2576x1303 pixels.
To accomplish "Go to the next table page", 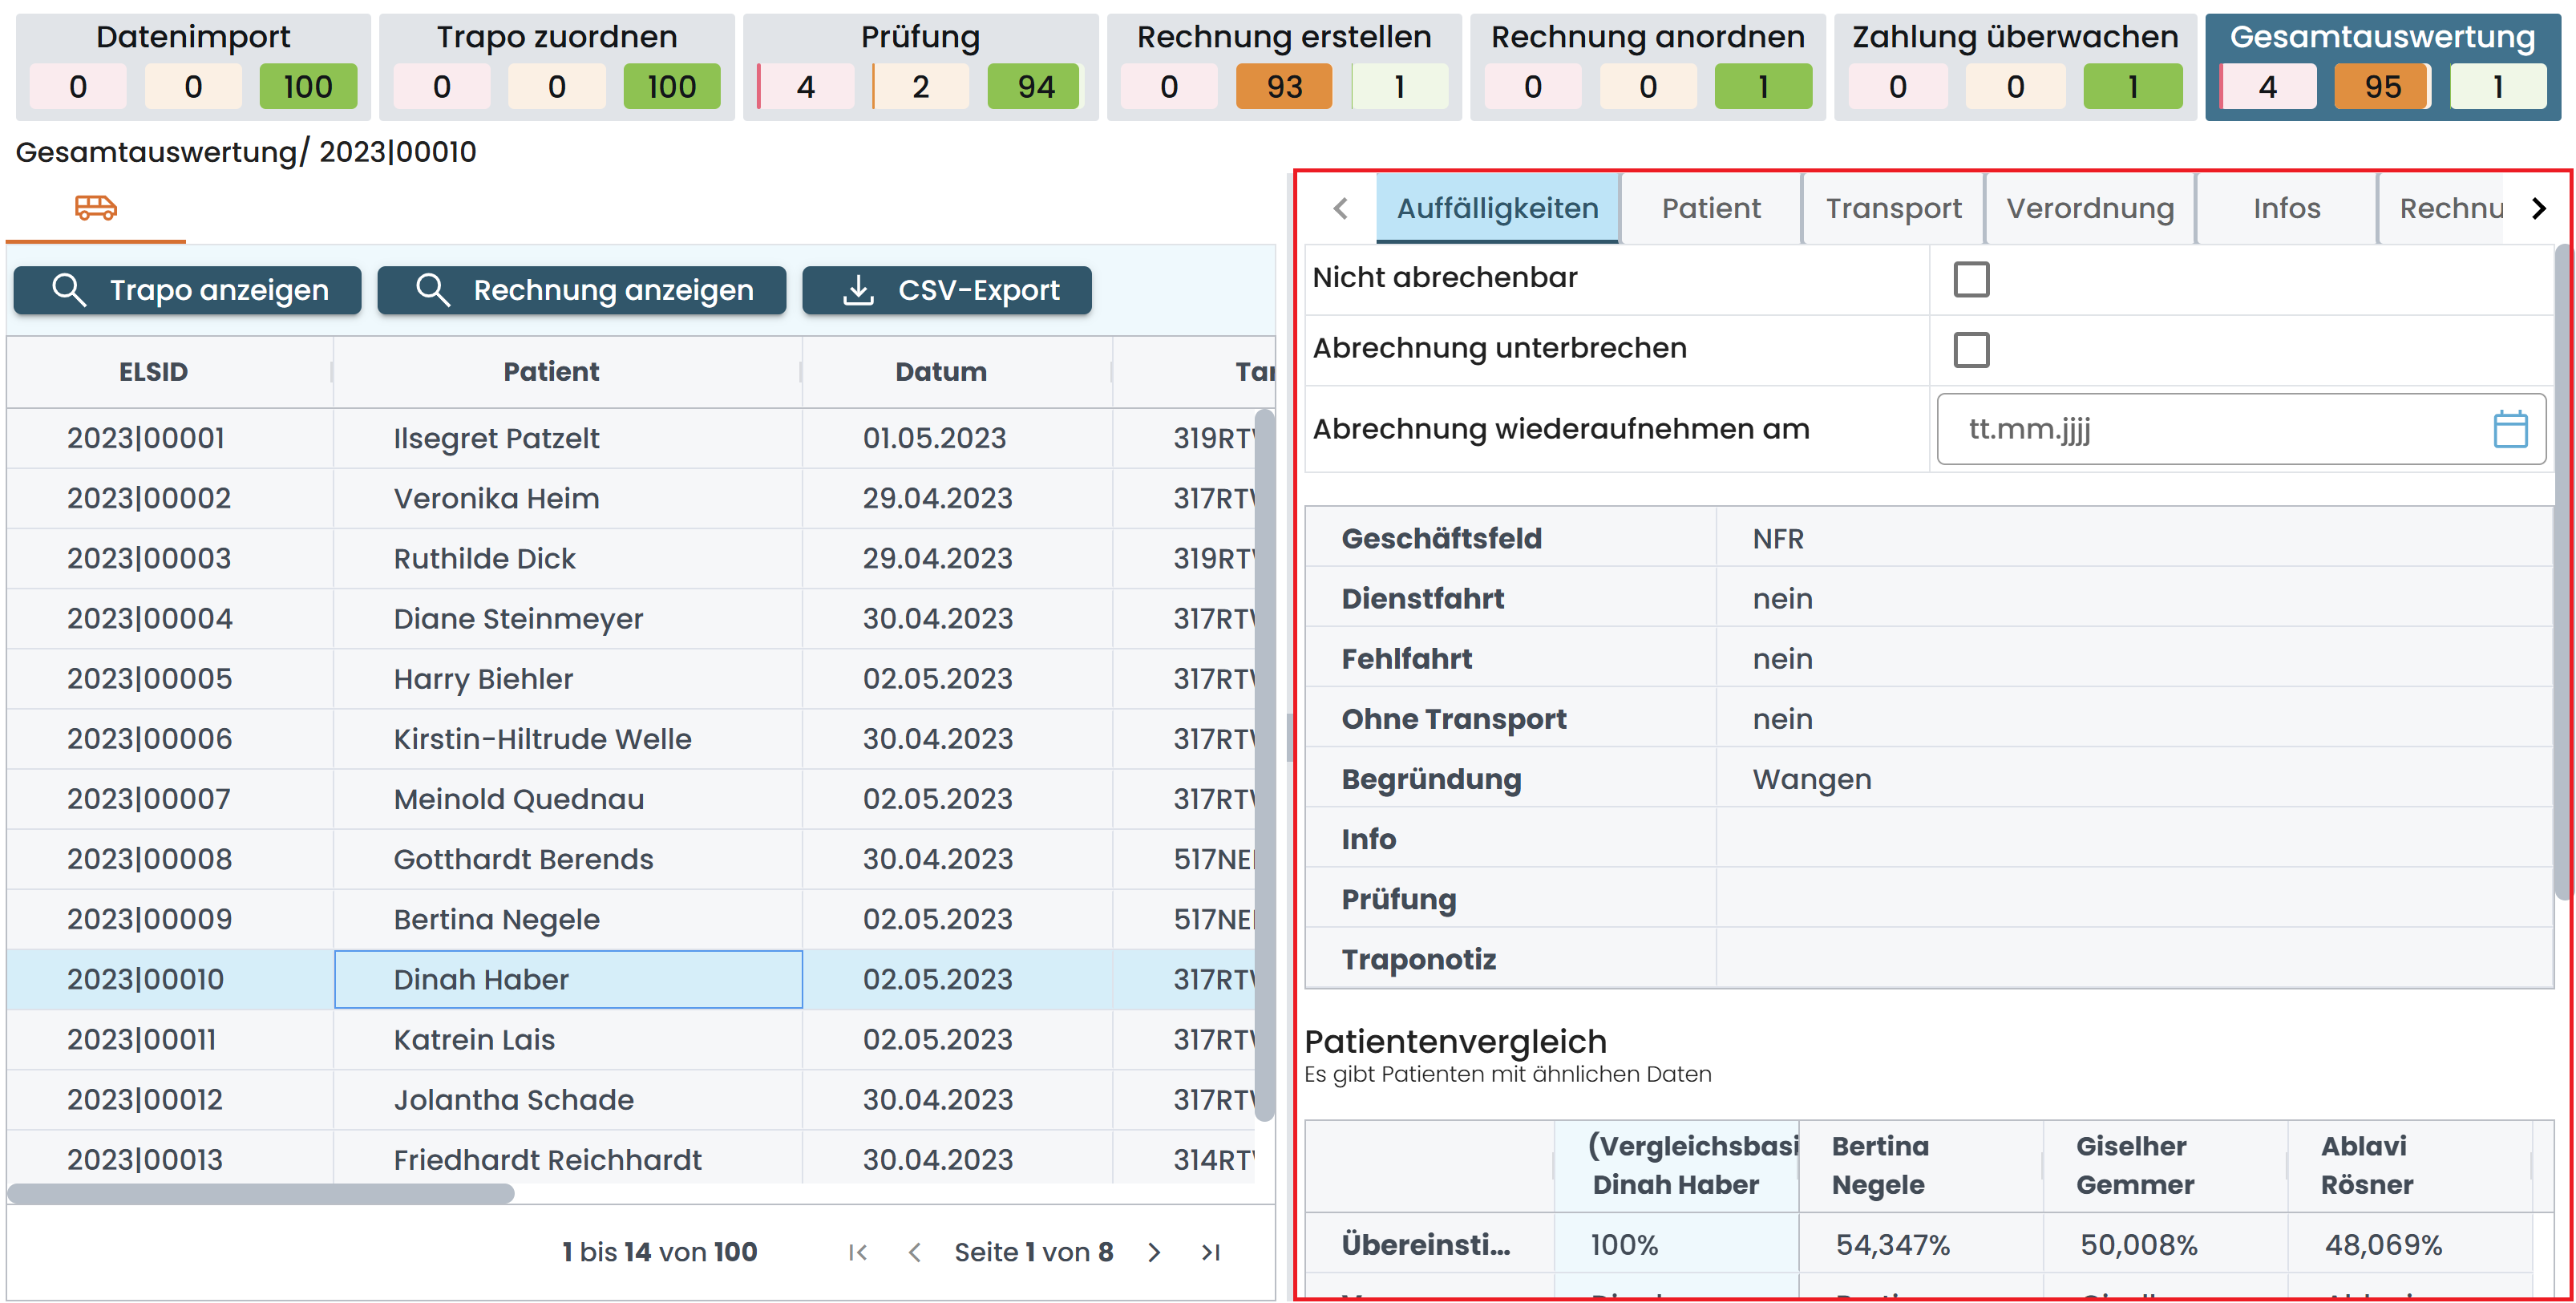I will pos(1154,1252).
